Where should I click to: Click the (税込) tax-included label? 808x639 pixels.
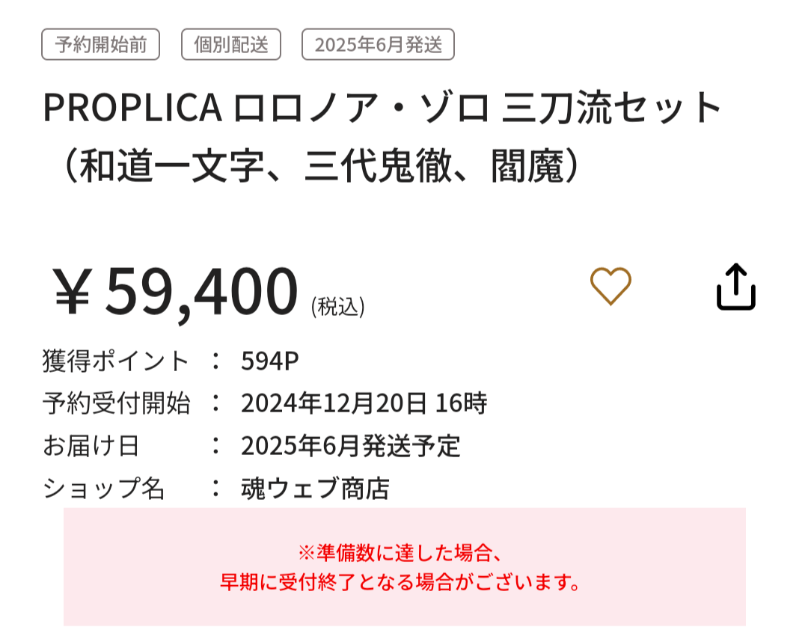pyautogui.click(x=338, y=307)
